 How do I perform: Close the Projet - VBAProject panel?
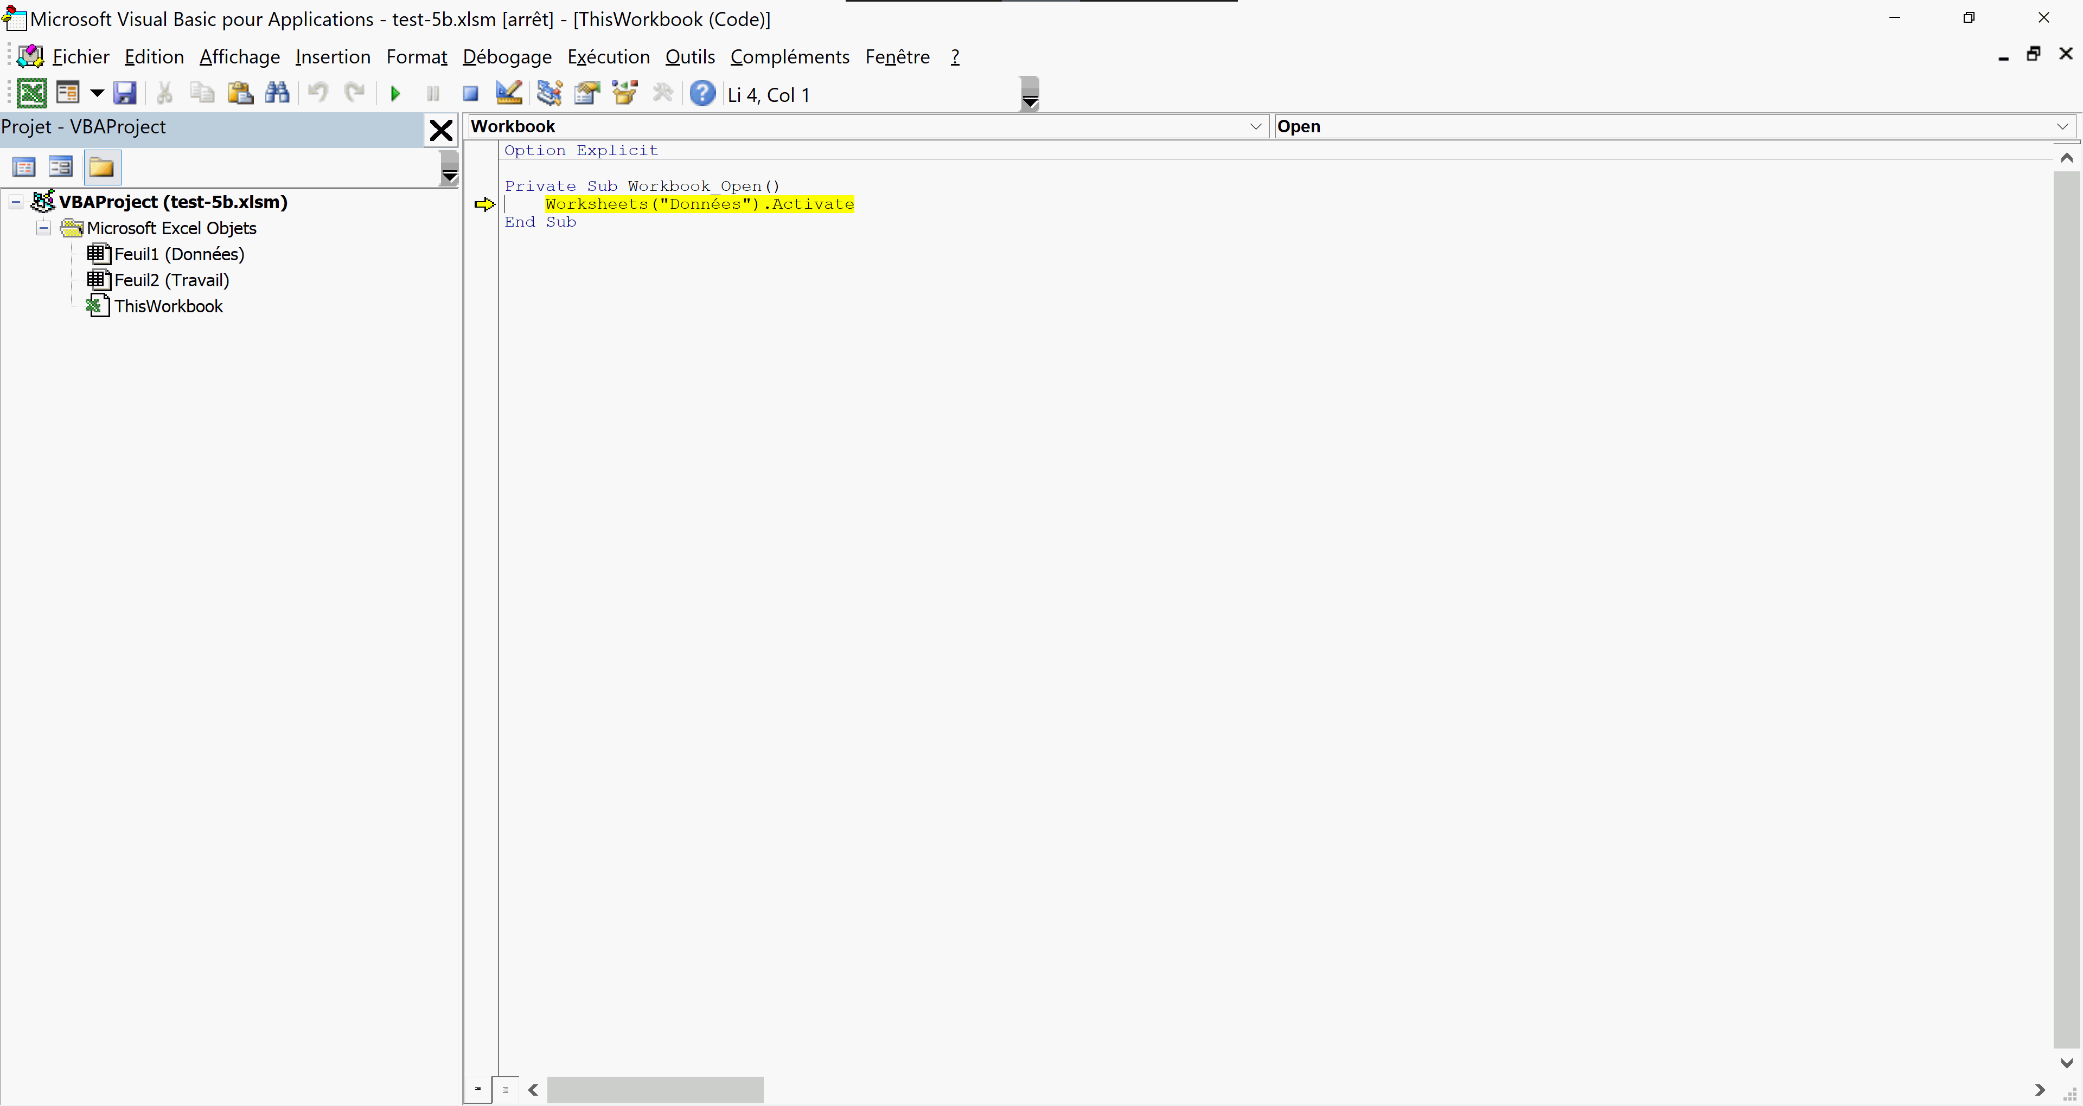click(x=440, y=130)
